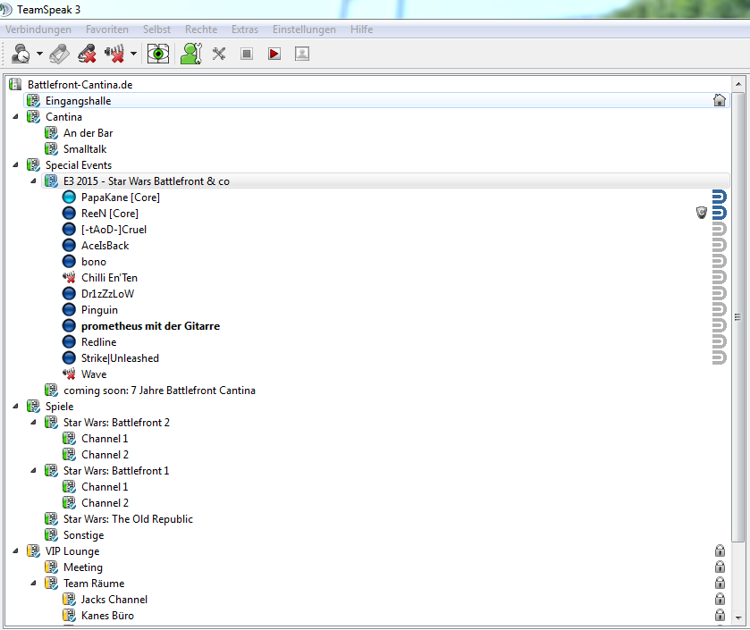Click the channel icon of Sonstige
This screenshot has width=750, height=630.
point(51,535)
